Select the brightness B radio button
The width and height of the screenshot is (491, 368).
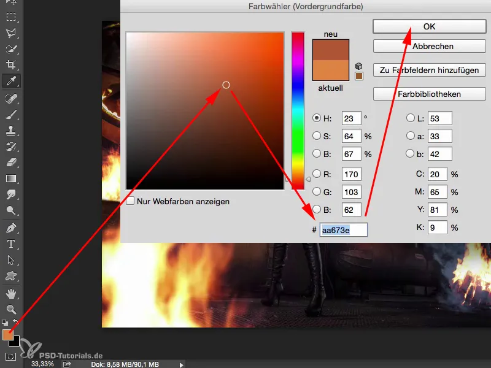tap(317, 153)
